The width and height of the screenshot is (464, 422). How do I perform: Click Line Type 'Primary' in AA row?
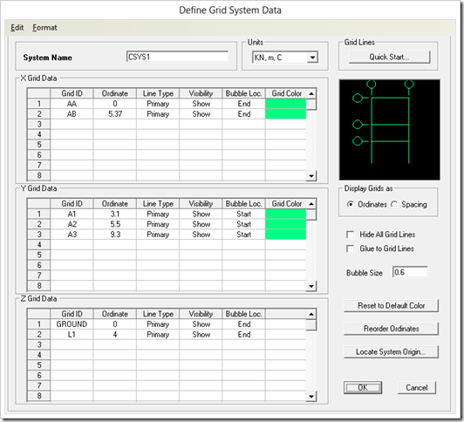coord(158,104)
